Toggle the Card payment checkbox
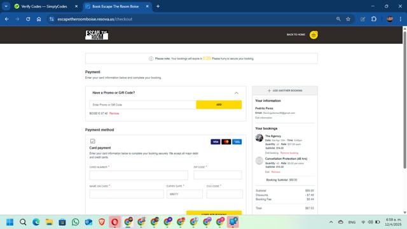The image size is (407, 229). pos(93,141)
